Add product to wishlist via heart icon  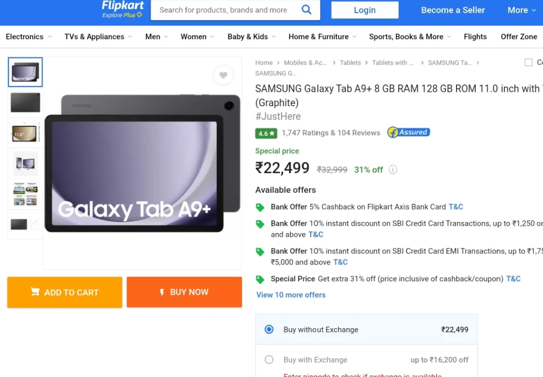[x=223, y=75]
